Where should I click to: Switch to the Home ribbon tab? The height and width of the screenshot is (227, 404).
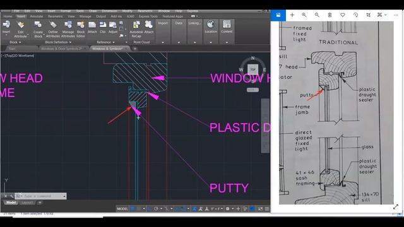pyautogui.click(x=8, y=16)
